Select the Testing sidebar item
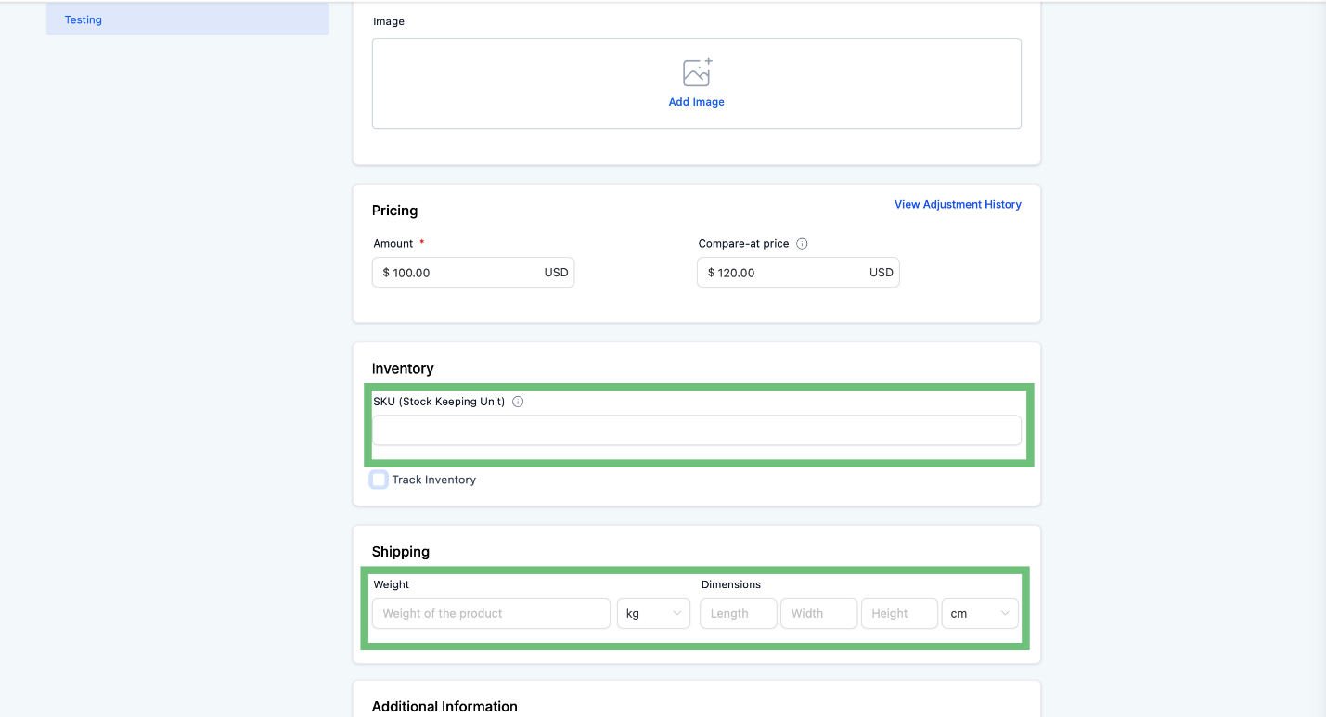1326x717 pixels. 187,19
